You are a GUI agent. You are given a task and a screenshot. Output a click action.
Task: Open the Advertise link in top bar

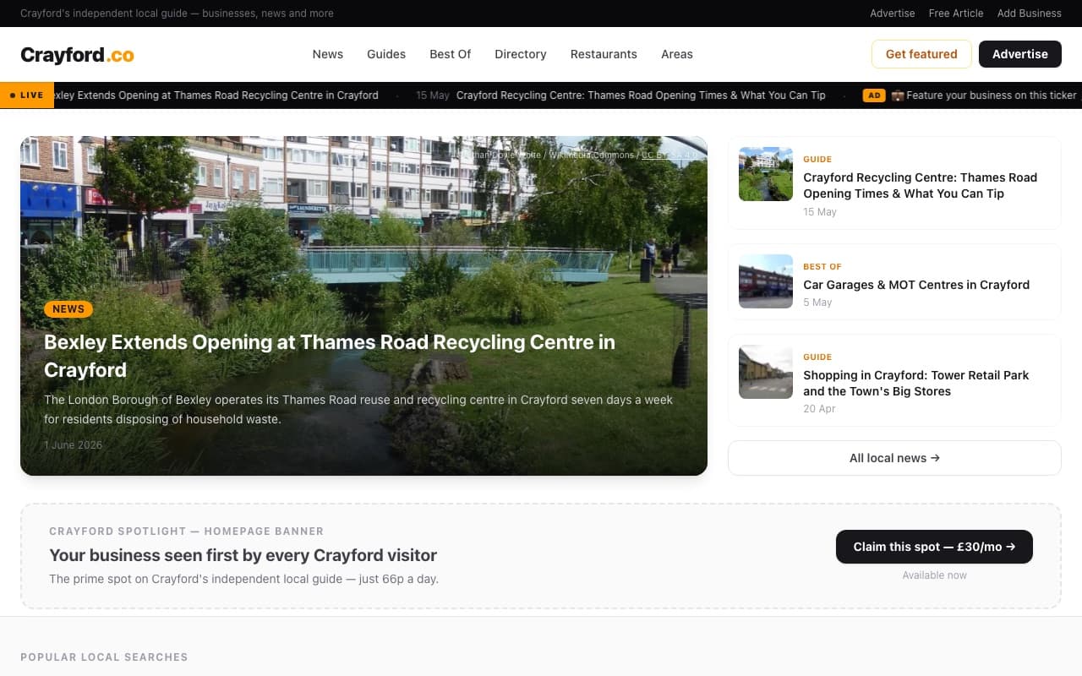click(893, 14)
